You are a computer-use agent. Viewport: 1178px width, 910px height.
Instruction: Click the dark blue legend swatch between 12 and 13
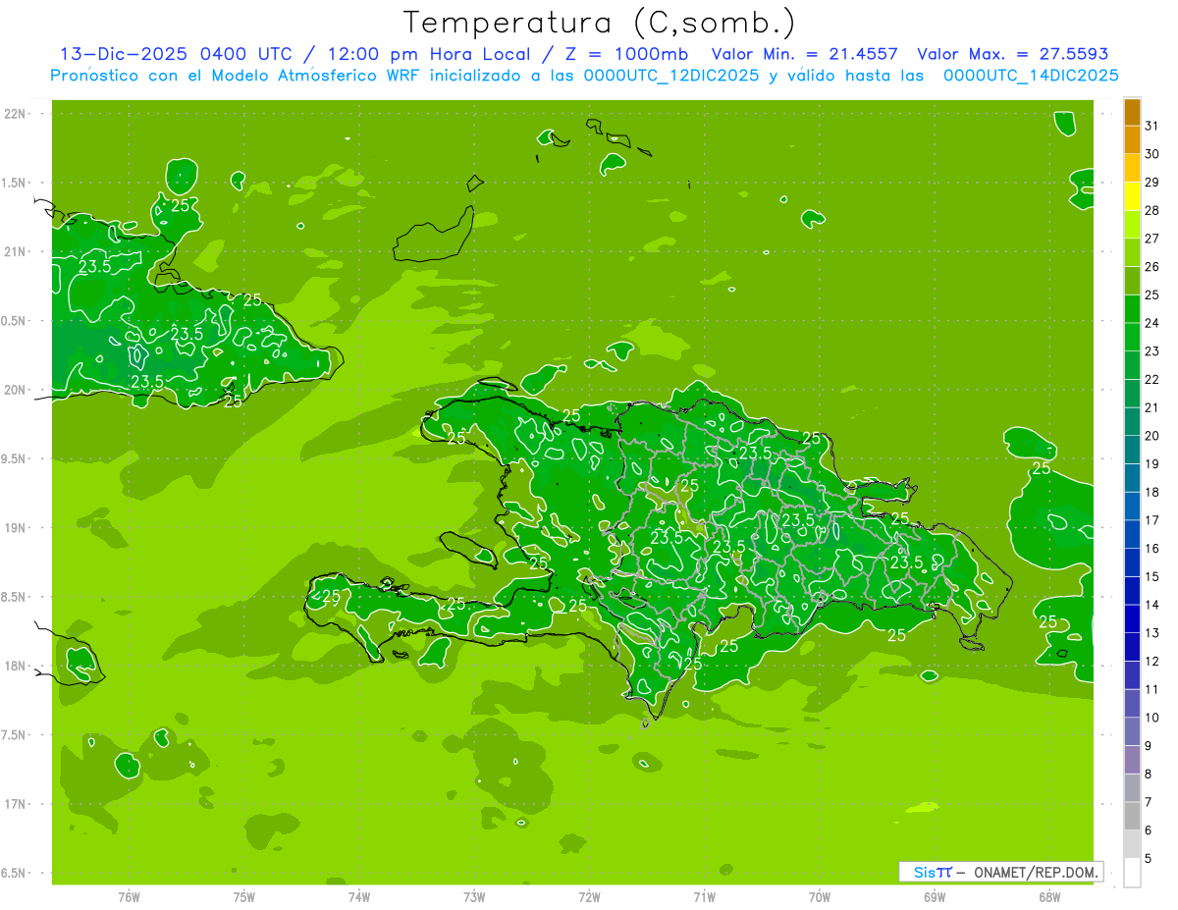point(1132,647)
